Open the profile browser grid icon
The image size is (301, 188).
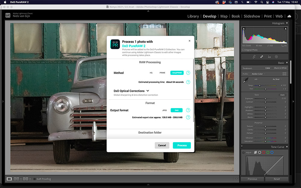(284, 74)
